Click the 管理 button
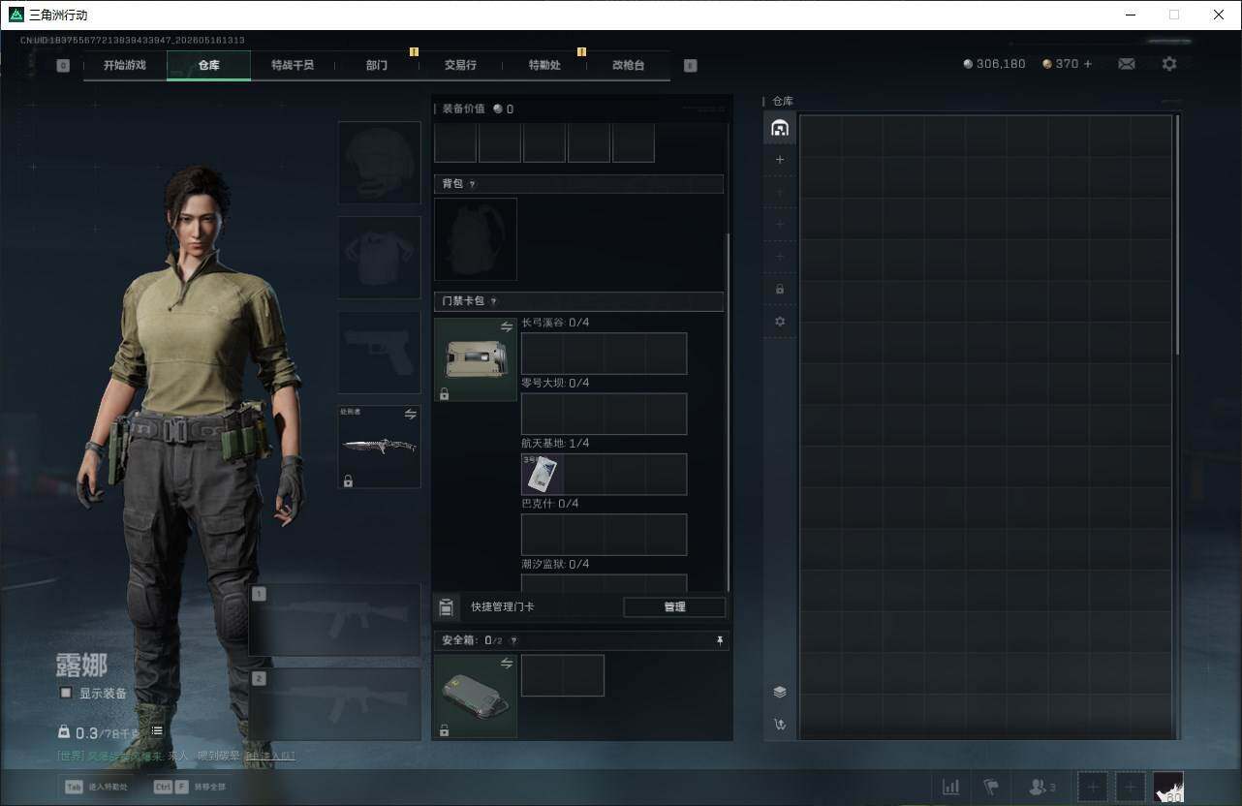 (674, 607)
